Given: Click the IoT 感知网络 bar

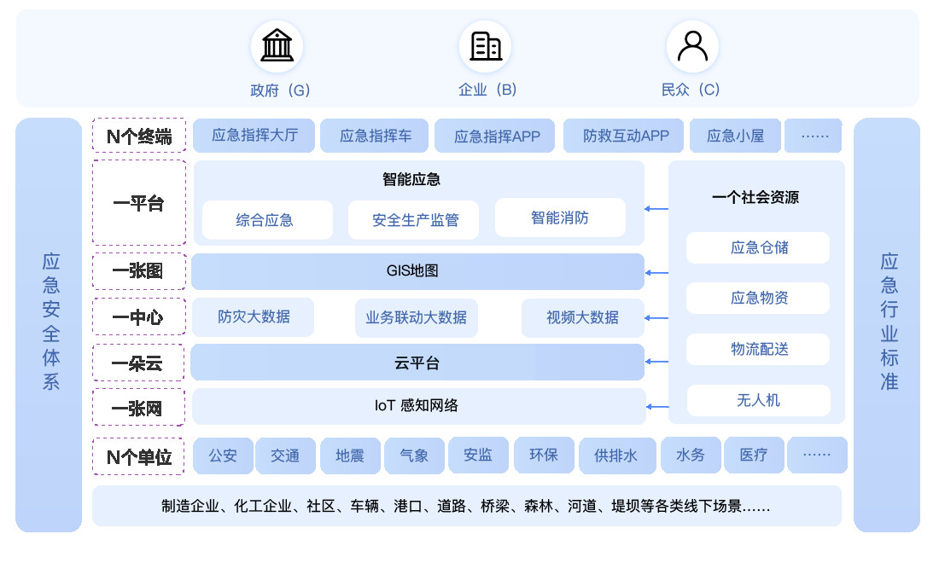Looking at the screenshot, I should pos(419,406).
